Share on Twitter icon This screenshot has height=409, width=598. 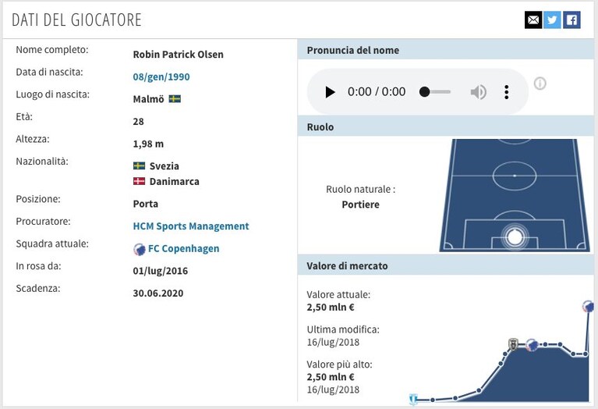[552, 20]
